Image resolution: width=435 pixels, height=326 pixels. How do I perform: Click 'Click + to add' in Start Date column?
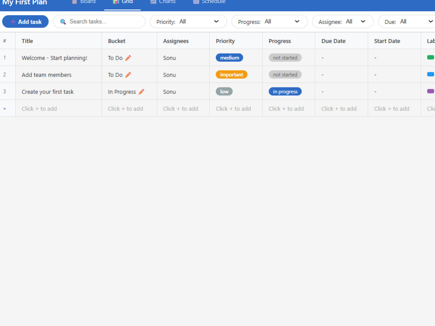point(391,109)
